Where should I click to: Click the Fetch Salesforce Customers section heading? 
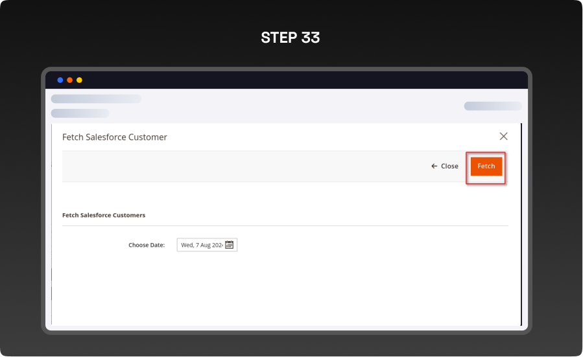coord(104,215)
